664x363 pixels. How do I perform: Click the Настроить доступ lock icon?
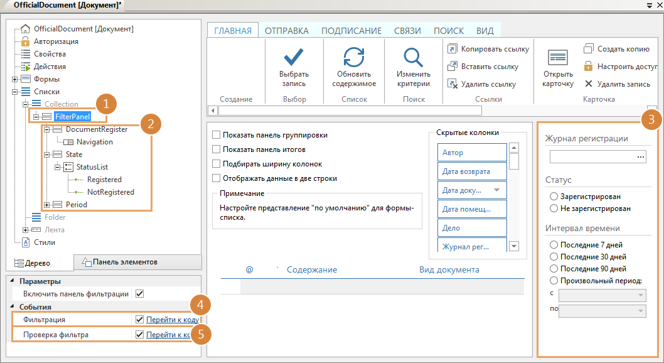tap(588, 66)
